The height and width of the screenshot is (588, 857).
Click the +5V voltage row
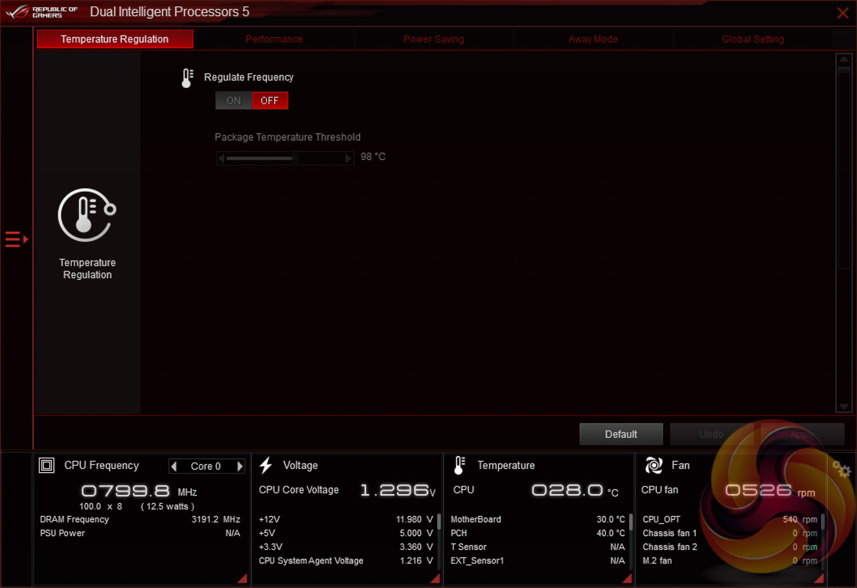[x=346, y=533]
